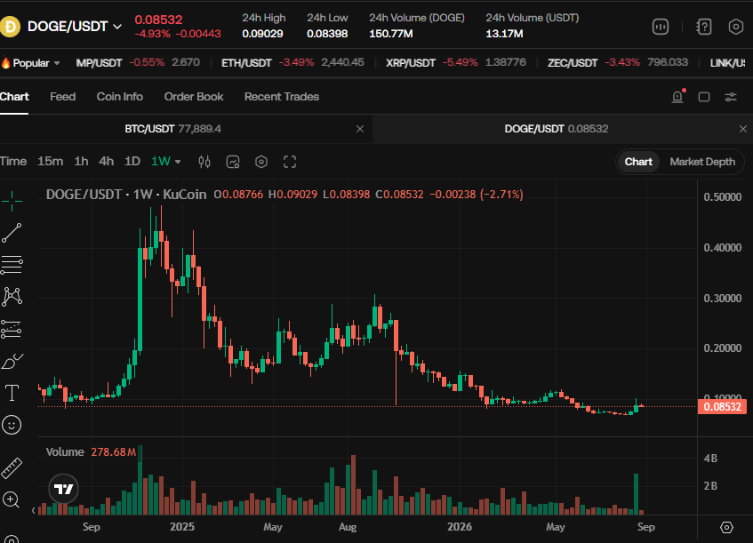
Task: Set the chart interval to 1h
Action: 81,162
